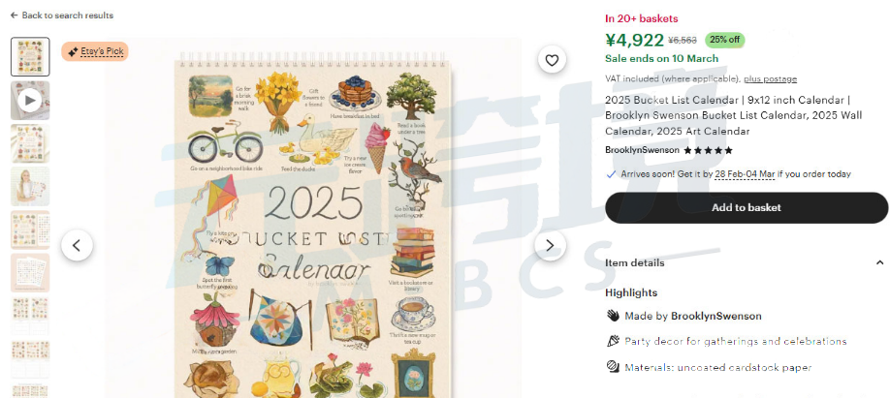Open the 28 Feb-04 Mar delivery estimate
890x398 pixels.
pos(745,174)
